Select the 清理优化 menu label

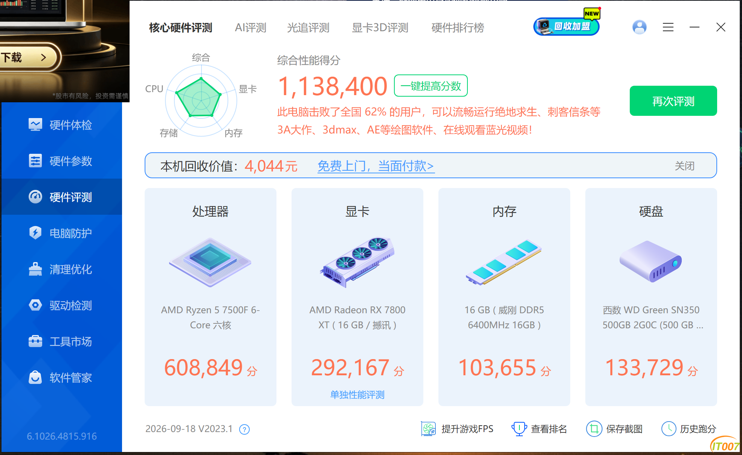pos(71,269)
